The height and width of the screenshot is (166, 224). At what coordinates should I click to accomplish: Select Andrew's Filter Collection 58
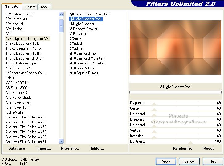26,132
